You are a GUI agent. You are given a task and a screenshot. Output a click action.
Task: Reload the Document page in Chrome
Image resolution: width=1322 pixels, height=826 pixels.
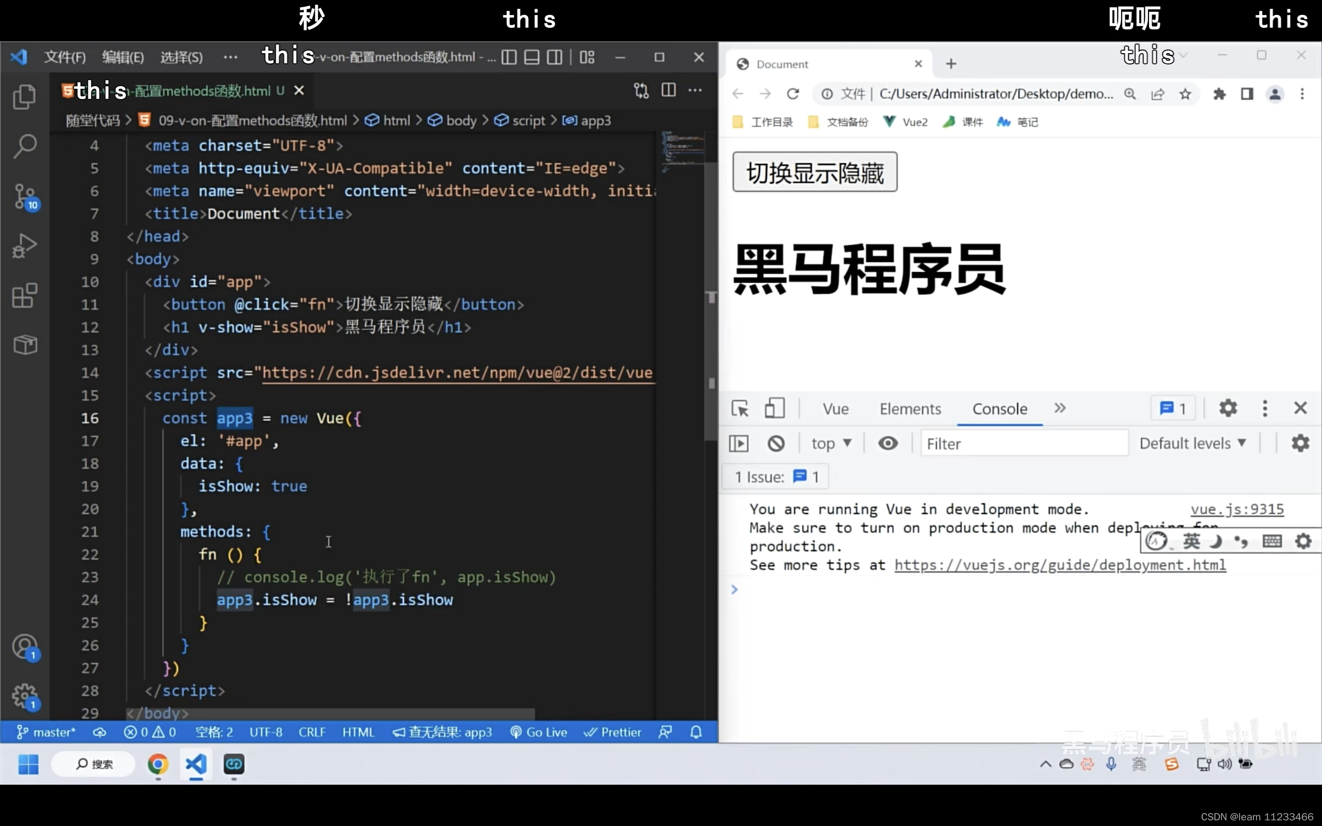click(x=793, y=94)
